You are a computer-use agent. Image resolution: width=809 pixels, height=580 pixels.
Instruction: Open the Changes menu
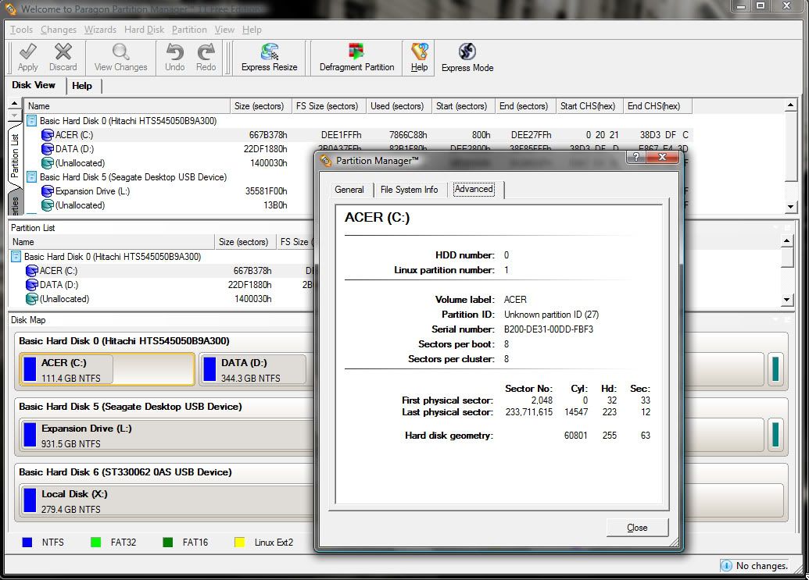(59, 30)
